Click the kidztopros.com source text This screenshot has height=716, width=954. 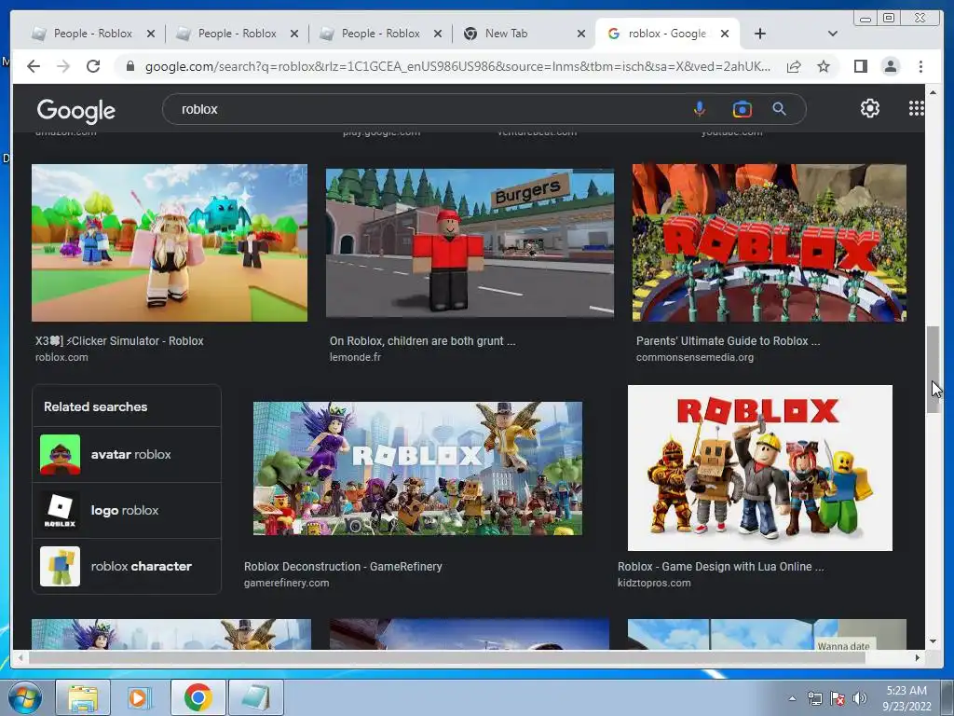click(654, 583)
